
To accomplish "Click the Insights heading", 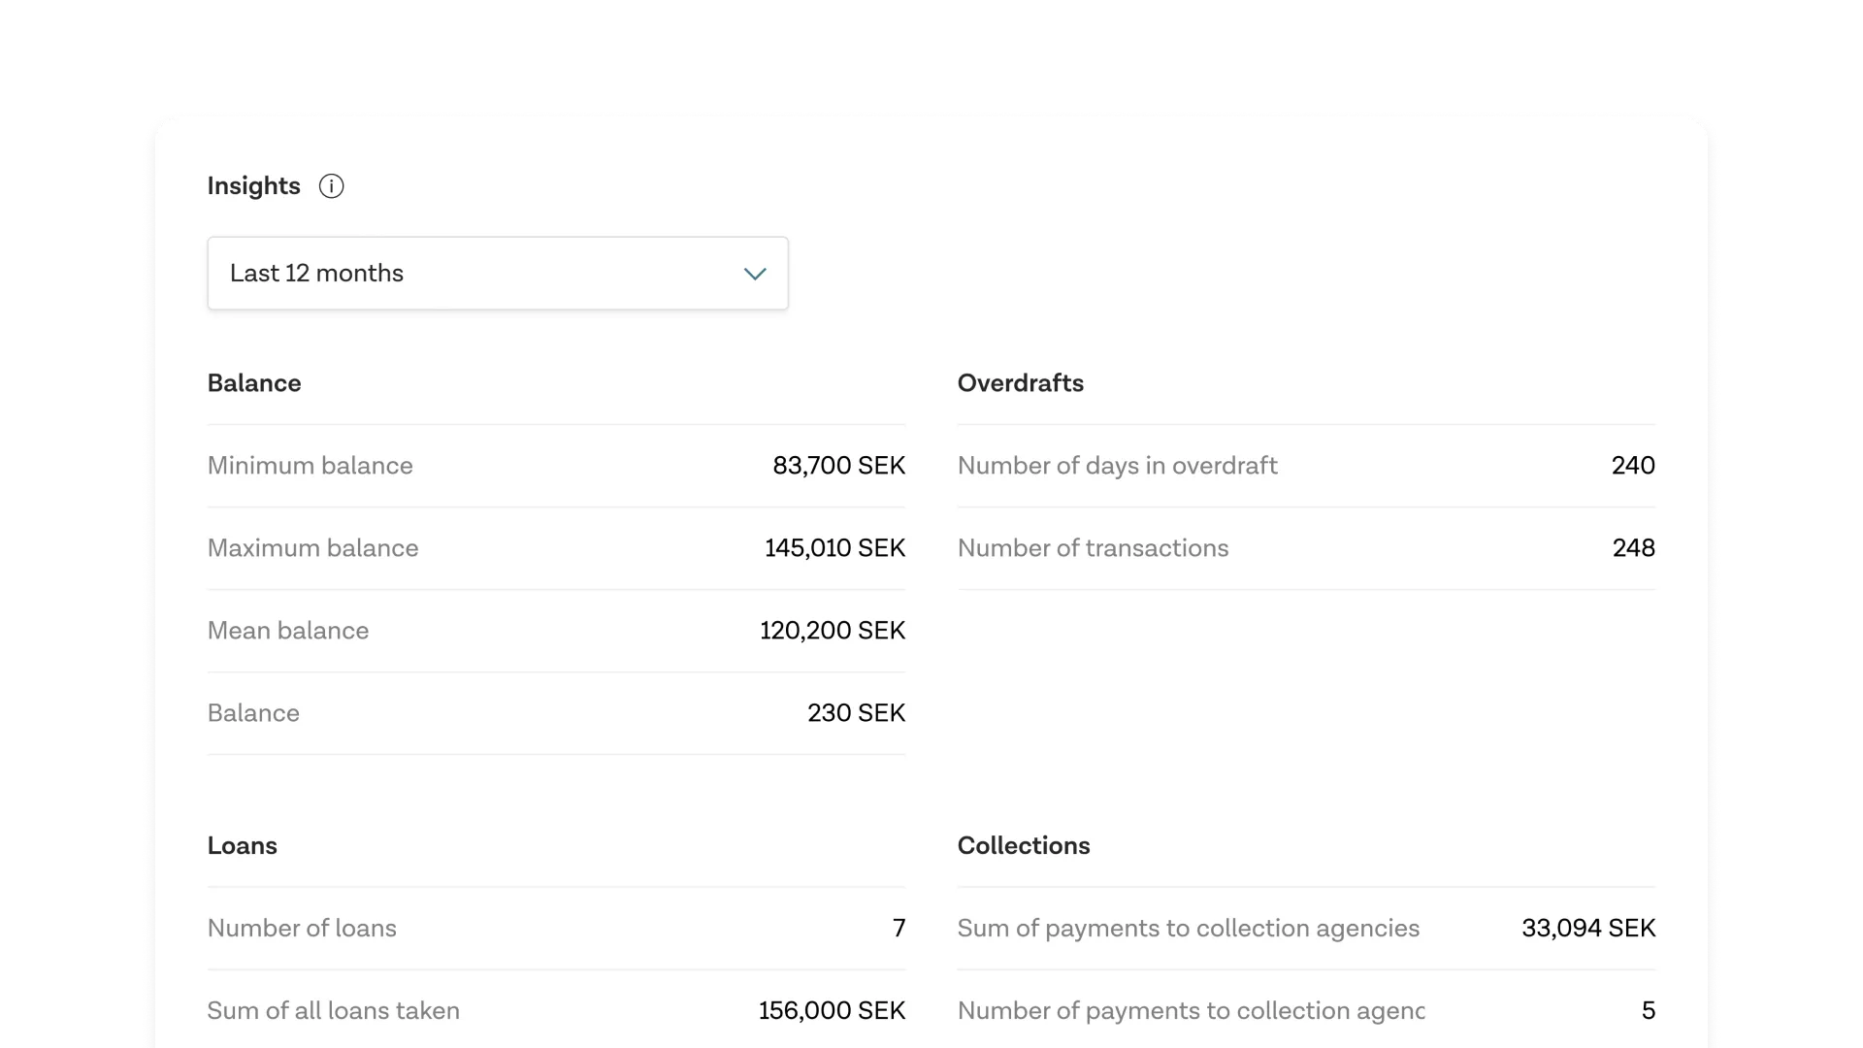I will click(253, 186).
